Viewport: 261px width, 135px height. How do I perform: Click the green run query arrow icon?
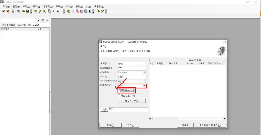(54, 11)
